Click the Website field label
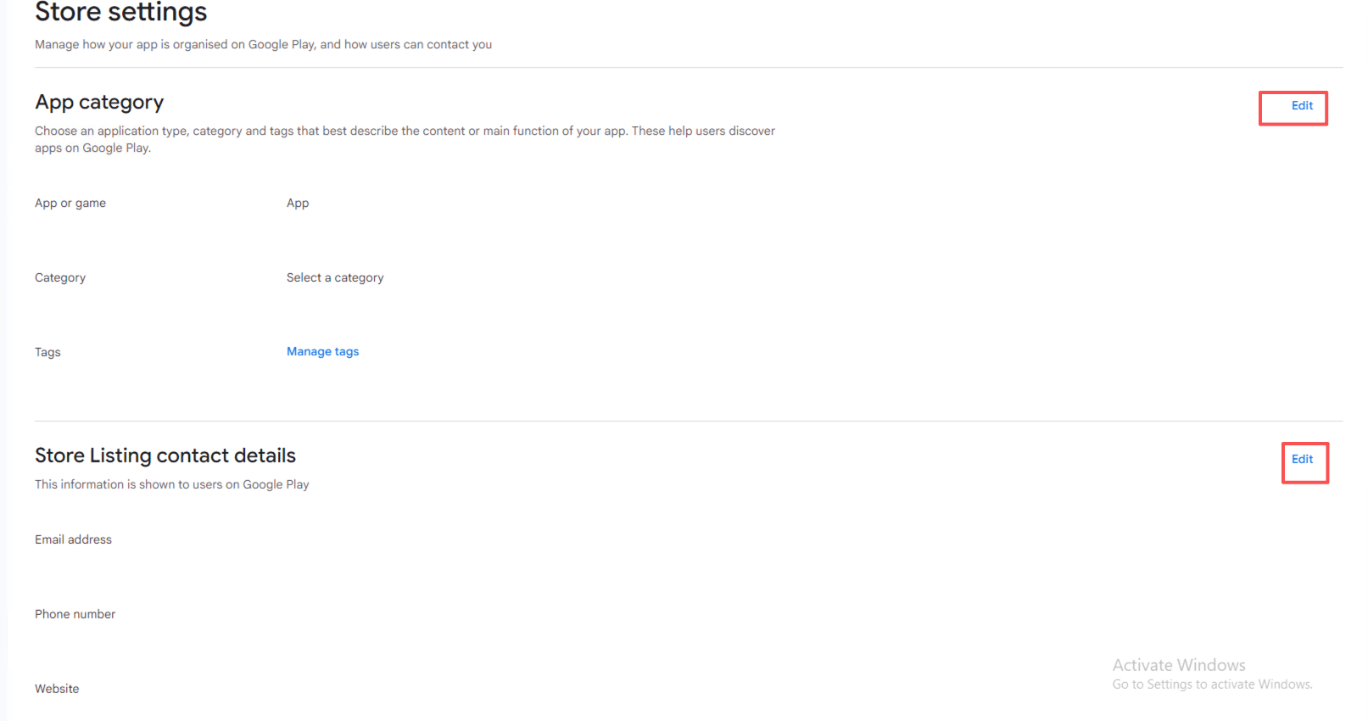 coord(57,689)
